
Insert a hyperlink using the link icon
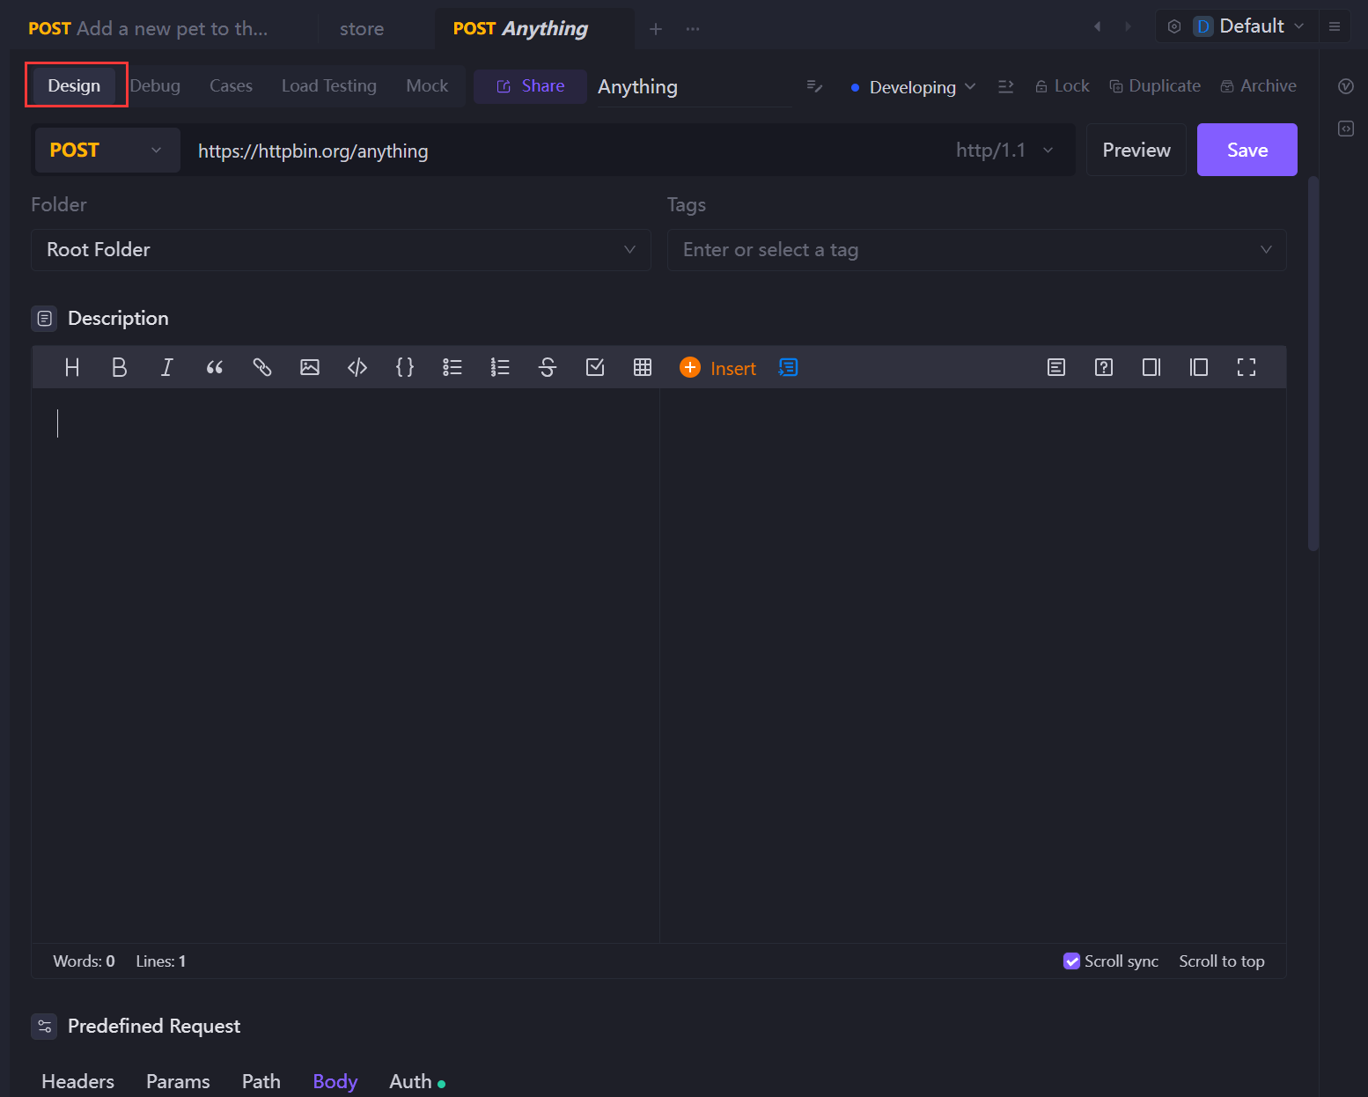[x=262, y=367]
